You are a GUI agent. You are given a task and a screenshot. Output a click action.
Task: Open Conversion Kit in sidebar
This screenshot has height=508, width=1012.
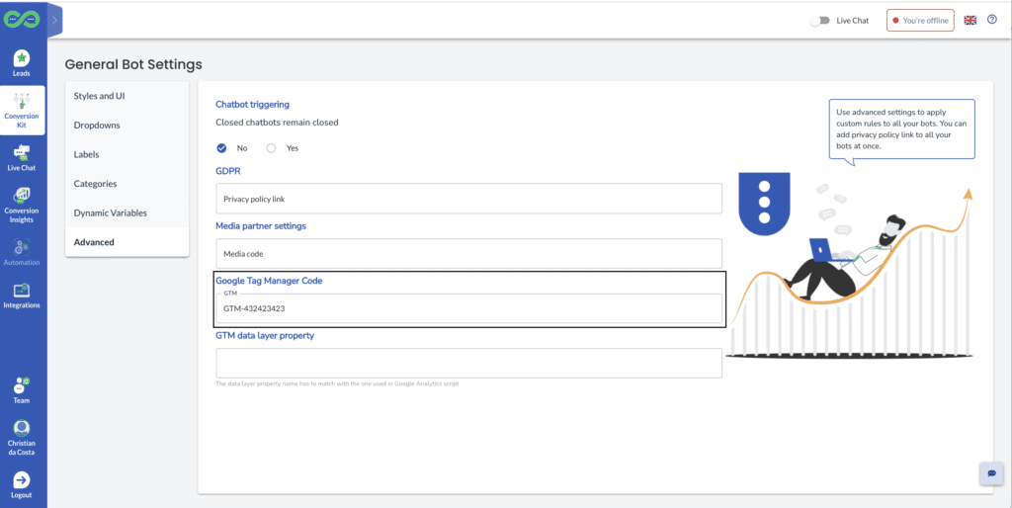click(x=22, y=111)
